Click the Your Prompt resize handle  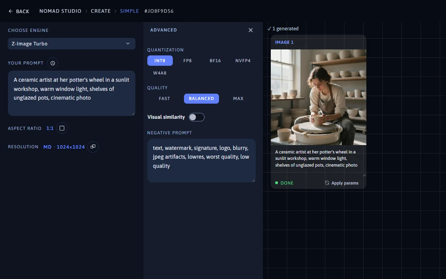[x=133, y=114]
